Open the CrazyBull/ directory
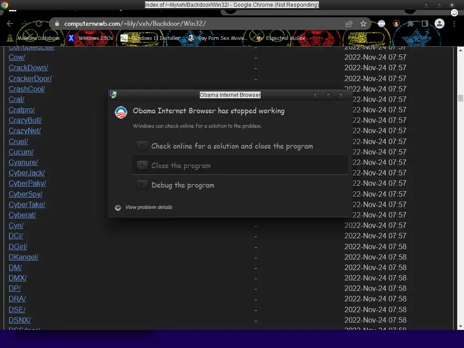 pos(25,120)
